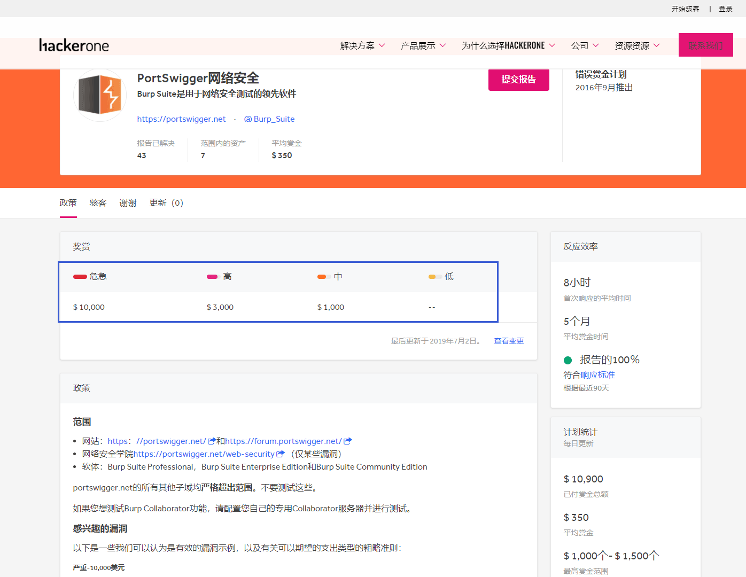This screenshot has width=746, height=577.
Task: Expand the 产品展示 dropdown menu
Action: (423, 46)
